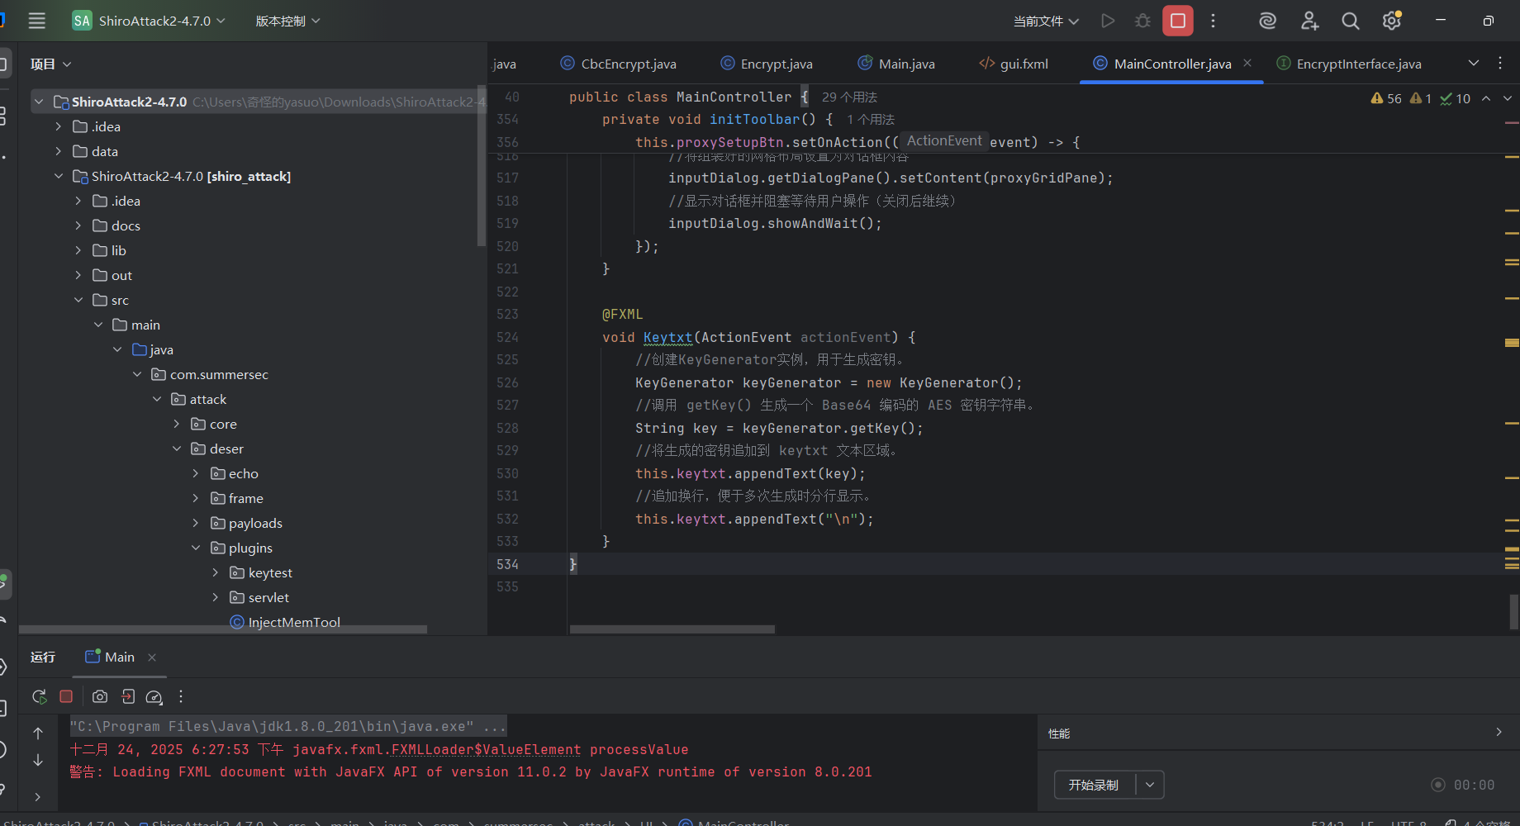Click the rerun icon in Run panel
The image size is (1520, 826).
pos(39,696)
